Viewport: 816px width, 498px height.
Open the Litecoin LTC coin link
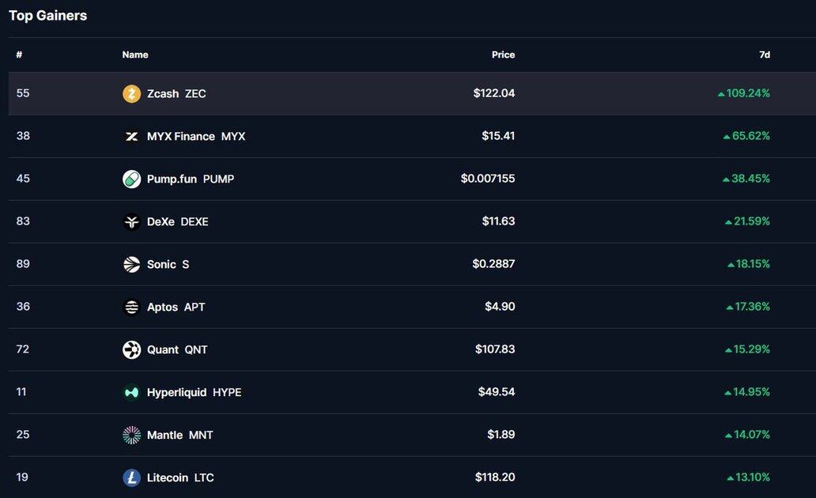tap(180, 477)
